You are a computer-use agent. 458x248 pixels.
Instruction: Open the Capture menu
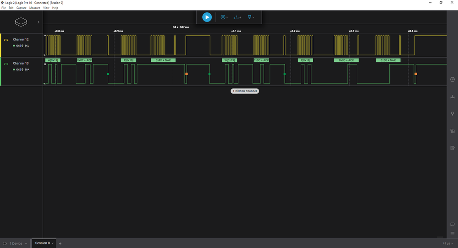[22, 8]
